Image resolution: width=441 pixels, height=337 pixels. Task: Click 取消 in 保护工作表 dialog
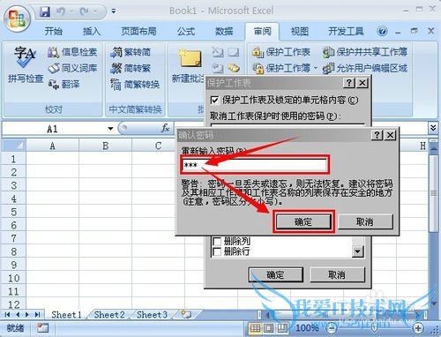[x=337, y=274]
